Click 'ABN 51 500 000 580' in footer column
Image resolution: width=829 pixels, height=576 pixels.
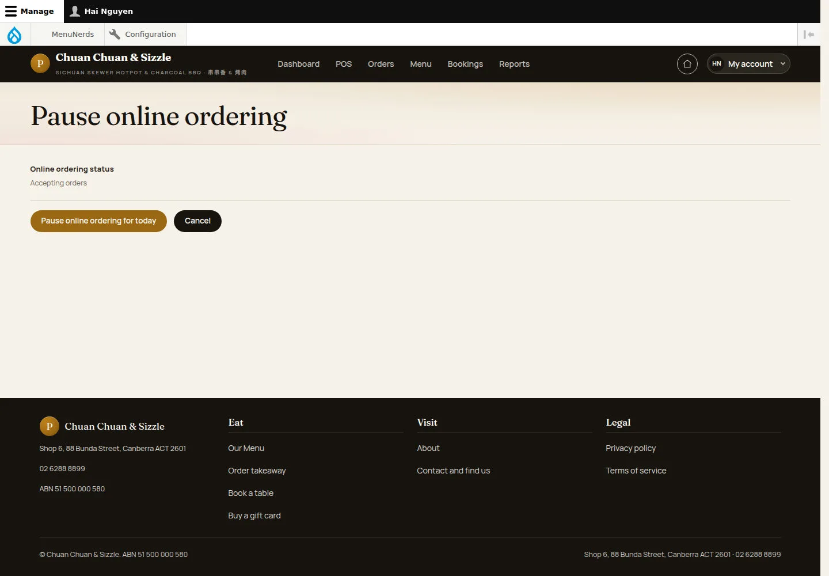[72, 489]
